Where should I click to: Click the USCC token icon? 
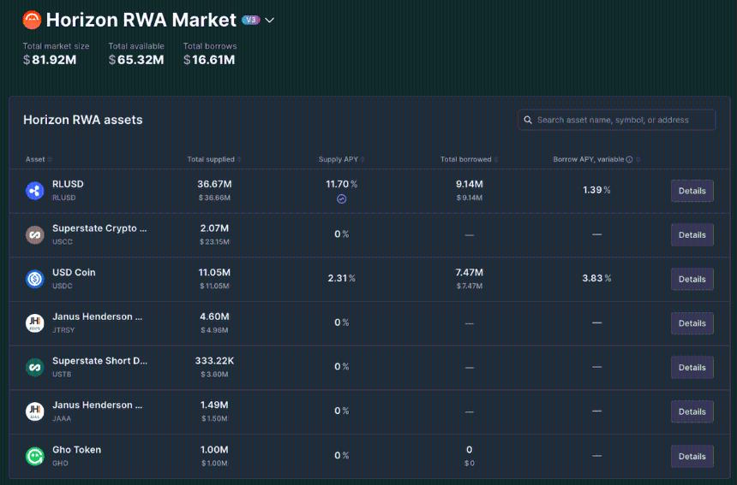click(35, 235)
